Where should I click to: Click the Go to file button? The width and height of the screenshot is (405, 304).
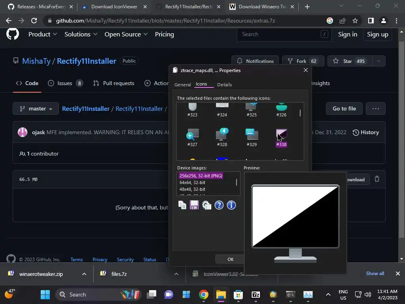tap(344, 108)
